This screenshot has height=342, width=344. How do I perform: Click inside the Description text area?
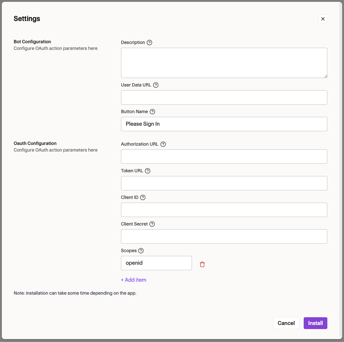click(224, 62)
